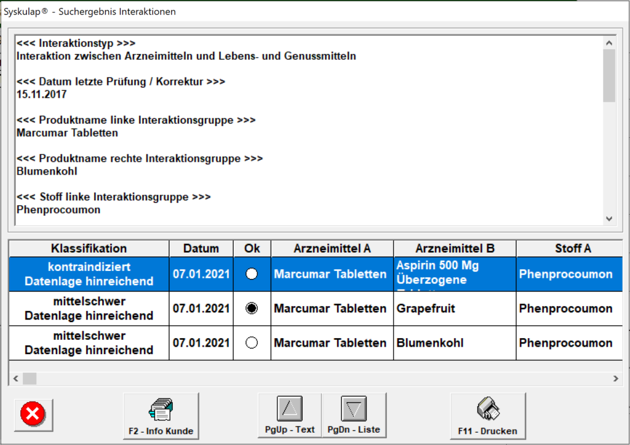630x445 pixels.
Task: Click 'Phenprocoumon' in the Aspirin row
Action: 569,274
